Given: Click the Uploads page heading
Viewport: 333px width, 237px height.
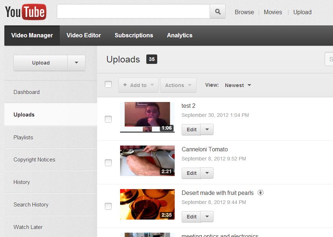Looking at the screenshot, I should coord(123,59).
